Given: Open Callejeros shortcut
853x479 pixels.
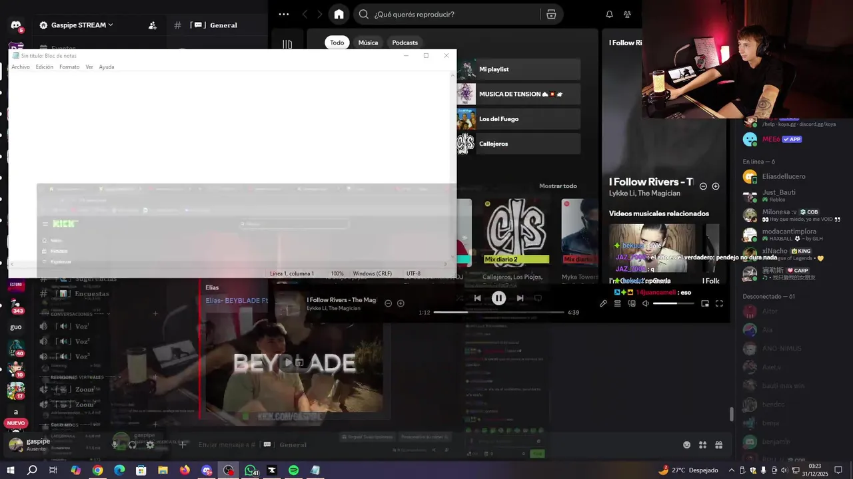Looking at the screenshot, I should (x=518, y=144).
